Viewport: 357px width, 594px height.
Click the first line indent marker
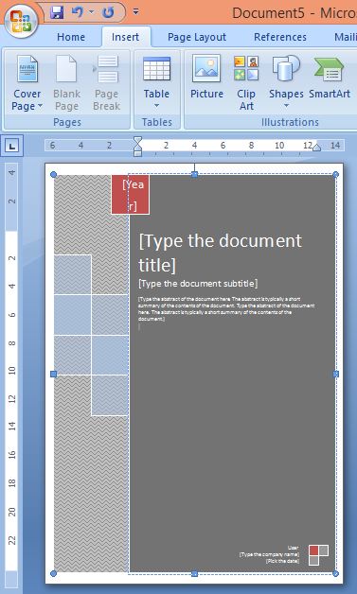pyautogui.click(x=137, y=140)
